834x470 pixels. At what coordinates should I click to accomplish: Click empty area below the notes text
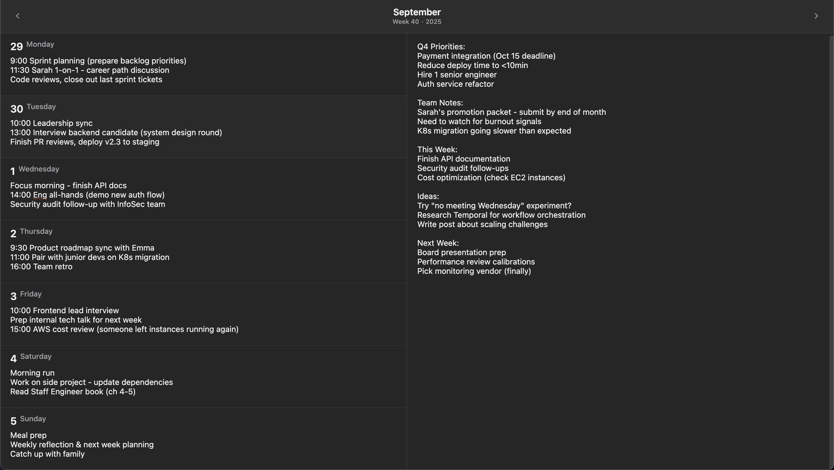tap(615, 372)
